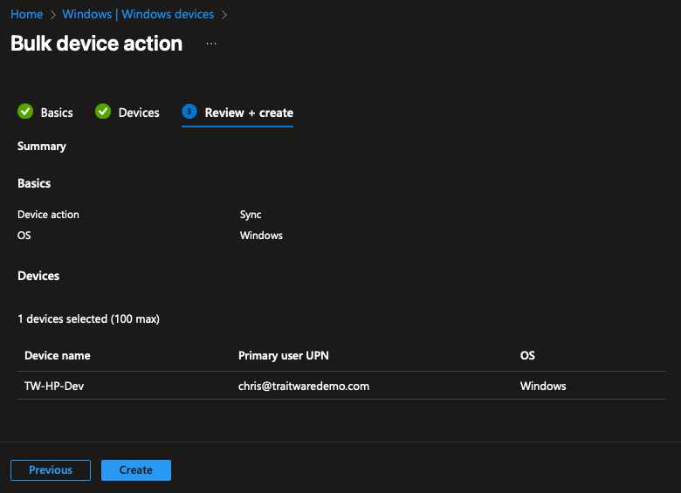Go to the Devices step tab
Screen dimensions: 681x493
[139, 113]
